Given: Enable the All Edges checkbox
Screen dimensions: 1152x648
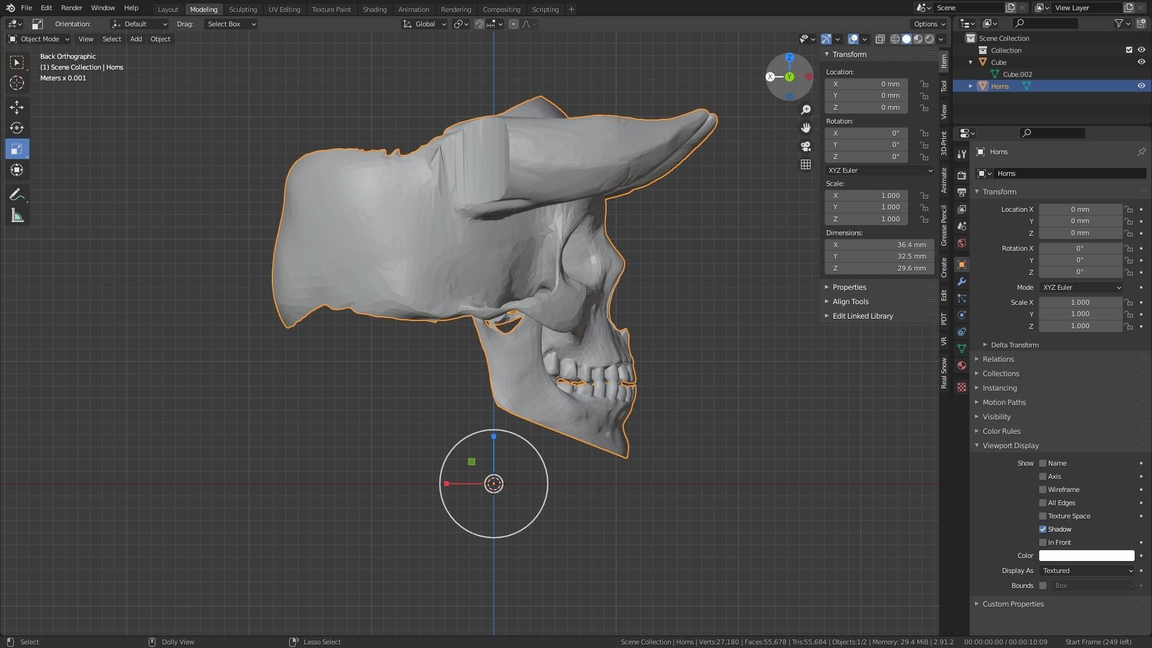Looking at the screenshot, I should tap(1043, 503).
